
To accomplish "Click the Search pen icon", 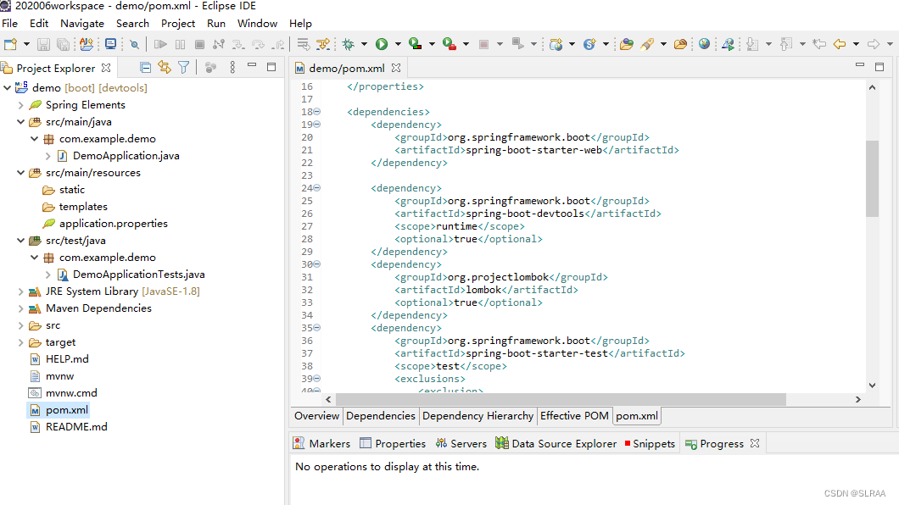I will [x=647, y=44].
